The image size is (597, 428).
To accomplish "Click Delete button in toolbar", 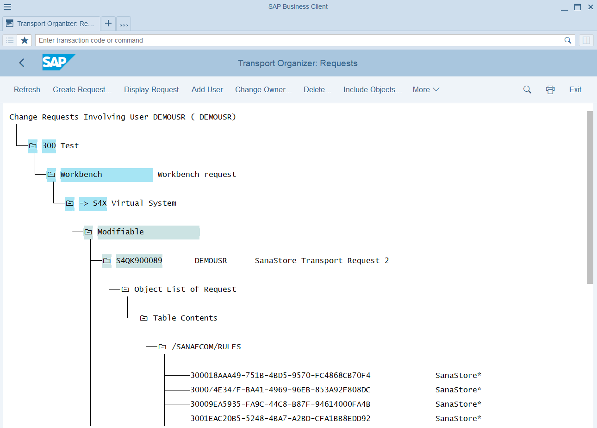I will coord(317,89).
